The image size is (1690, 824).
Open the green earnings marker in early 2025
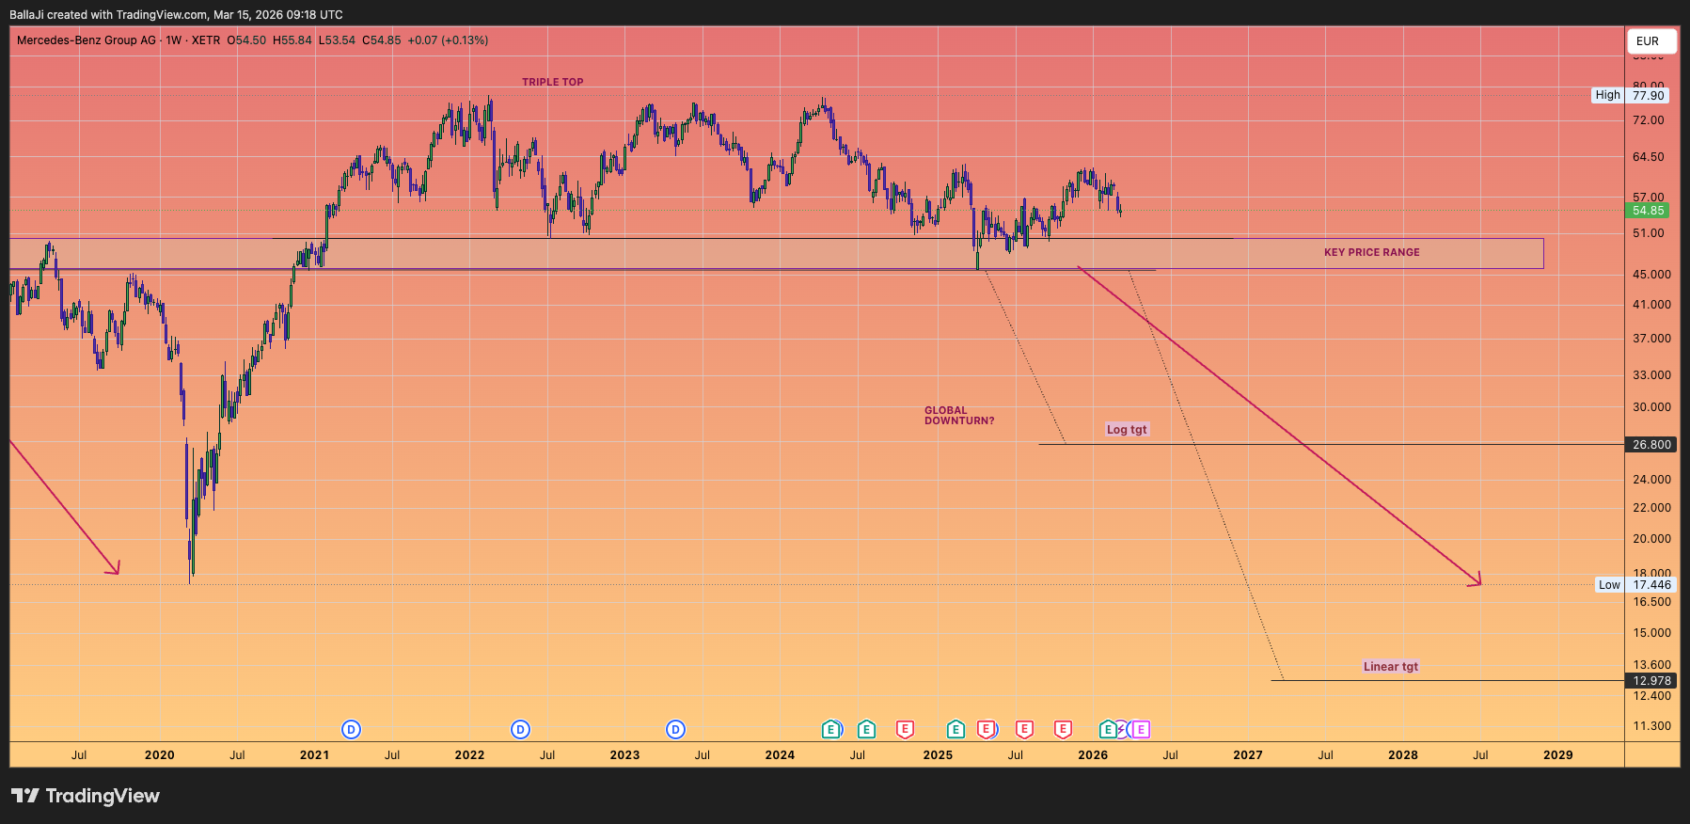coord(956,729)
